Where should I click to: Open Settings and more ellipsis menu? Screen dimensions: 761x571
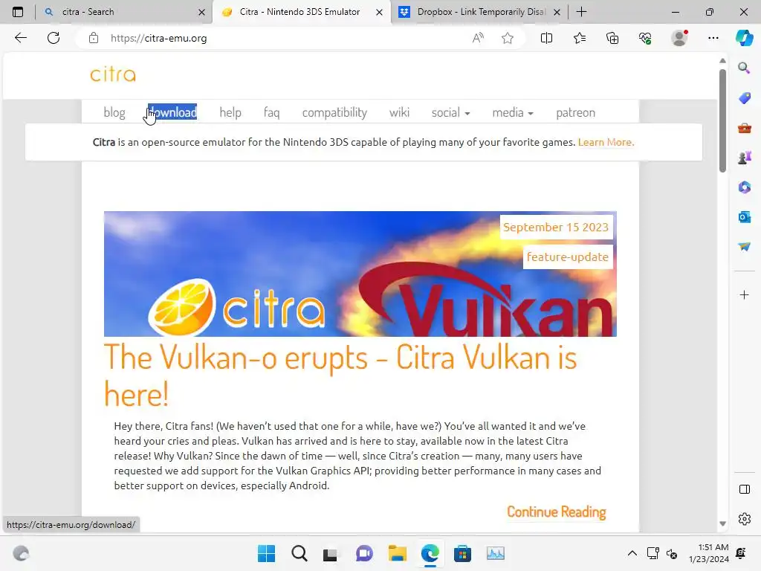pyautogui.click(x=713, y=38)
